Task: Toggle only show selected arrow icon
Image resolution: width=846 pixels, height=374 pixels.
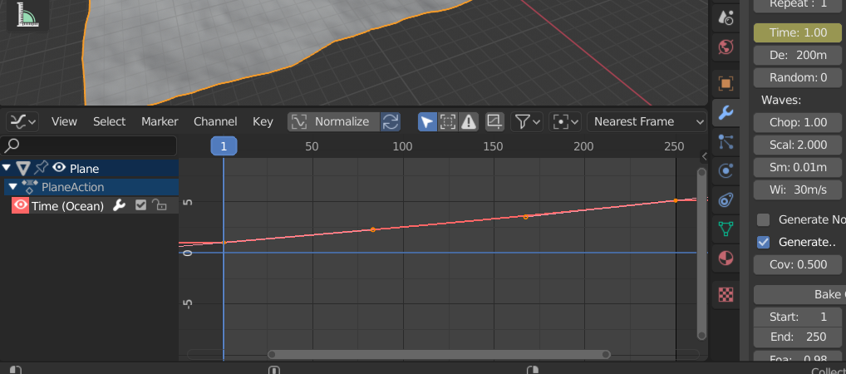Action: [x=427, y=122]
